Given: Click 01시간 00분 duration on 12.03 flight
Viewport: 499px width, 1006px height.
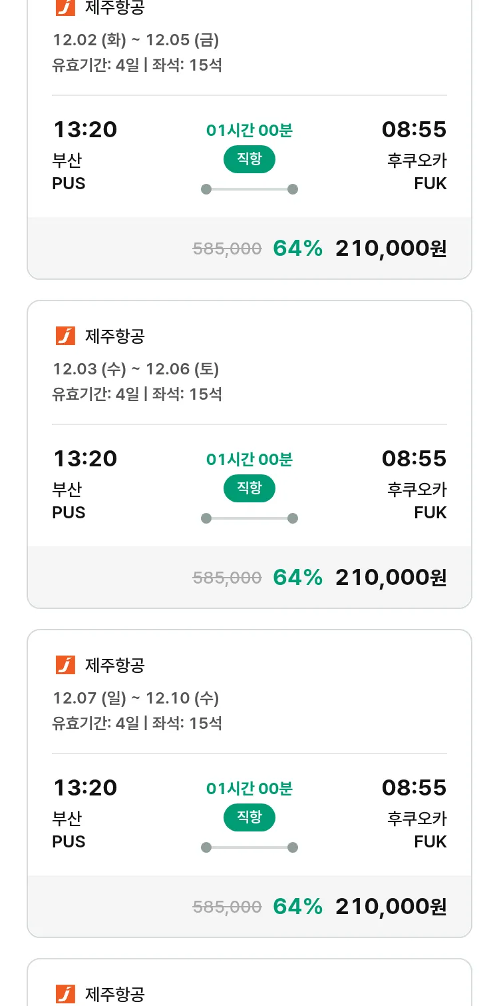Looking at the screenshot, I should [249, 460].
